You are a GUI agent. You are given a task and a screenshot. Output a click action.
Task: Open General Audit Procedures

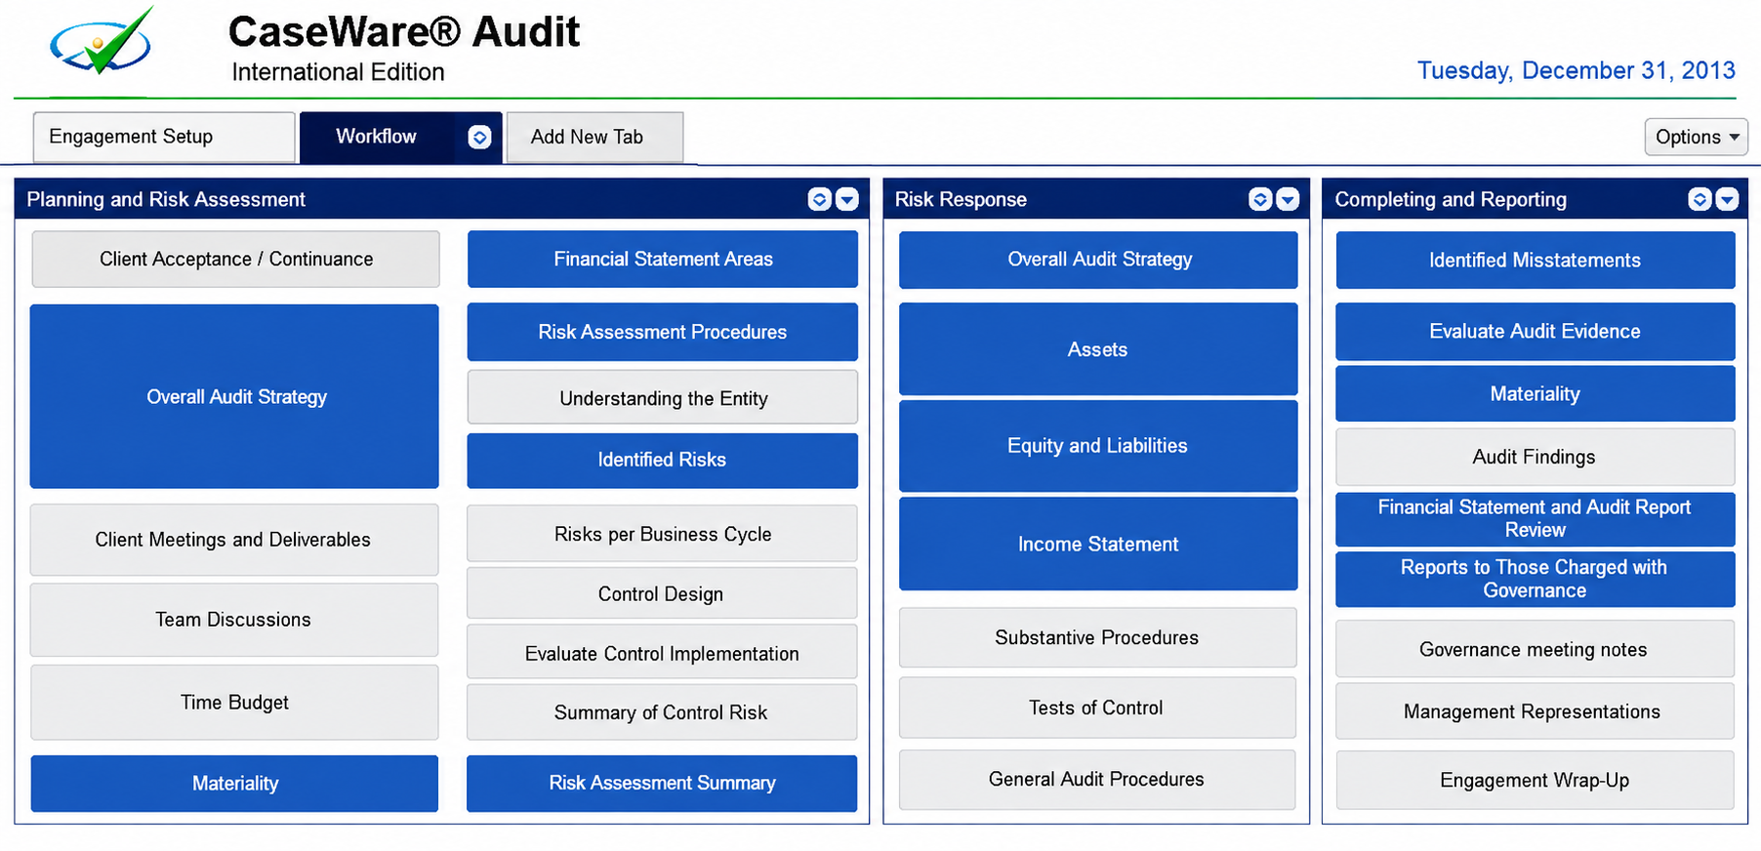(1098, 780)
